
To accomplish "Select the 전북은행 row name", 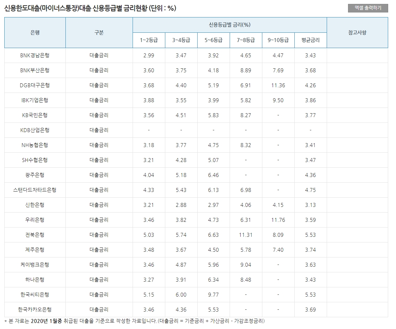I will pyautogui.click(x=35, y=234).
